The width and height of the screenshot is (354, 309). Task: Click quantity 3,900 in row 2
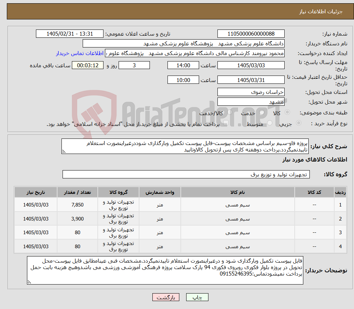point(77,219)
